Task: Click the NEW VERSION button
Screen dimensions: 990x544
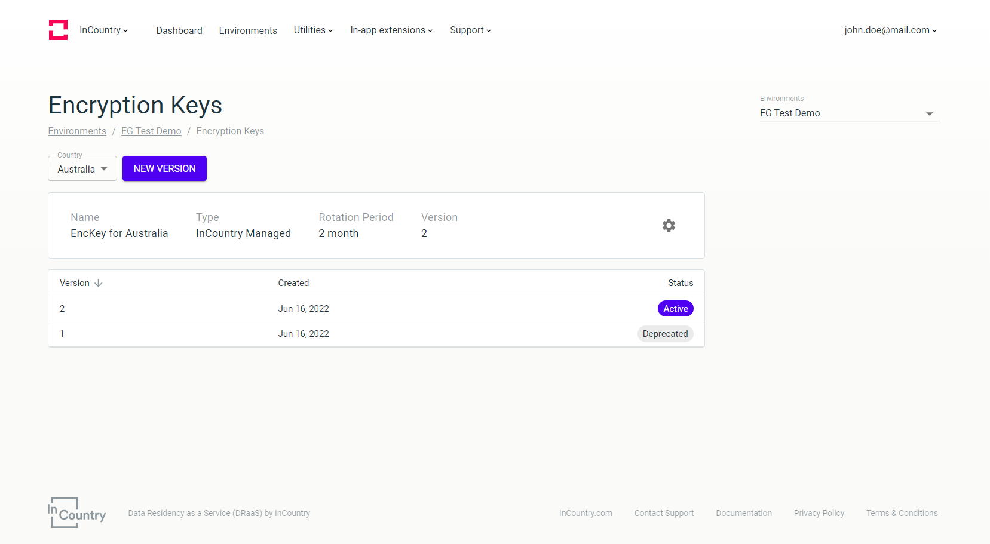Action: click(x=164, y=168)
